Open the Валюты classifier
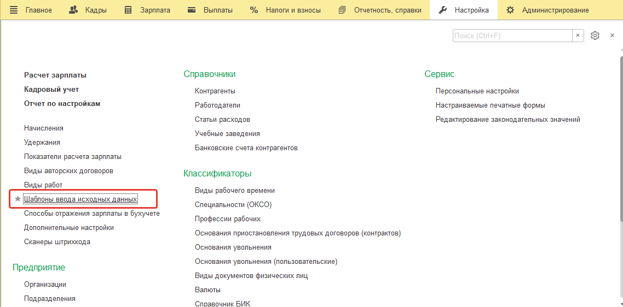Viewport: 623px width, 307px height. click(208, 290)
